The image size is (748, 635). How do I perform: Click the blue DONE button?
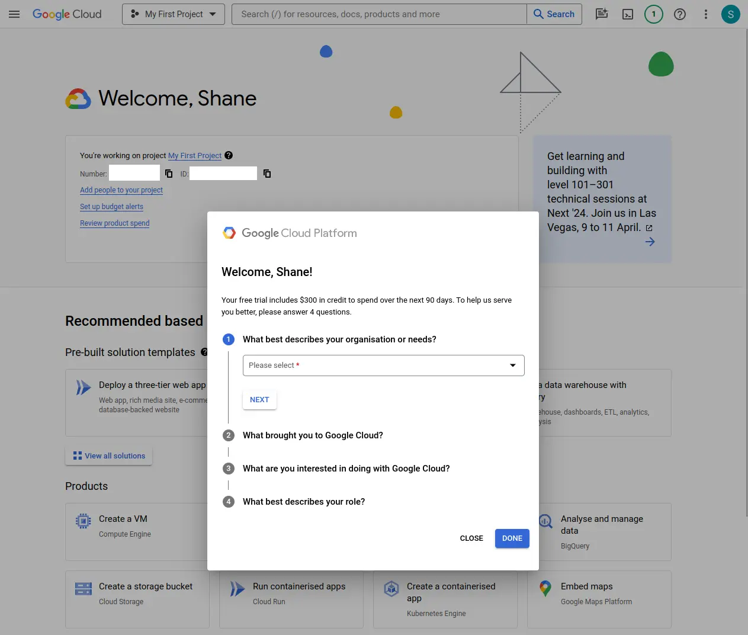tap(512, 538)
